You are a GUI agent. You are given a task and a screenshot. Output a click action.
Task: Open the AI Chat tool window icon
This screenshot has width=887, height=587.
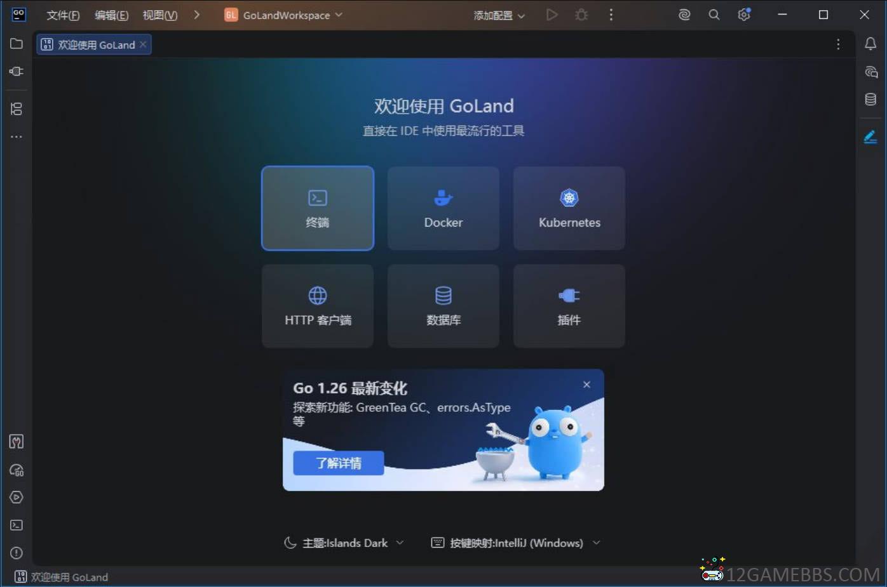point(870,72)
